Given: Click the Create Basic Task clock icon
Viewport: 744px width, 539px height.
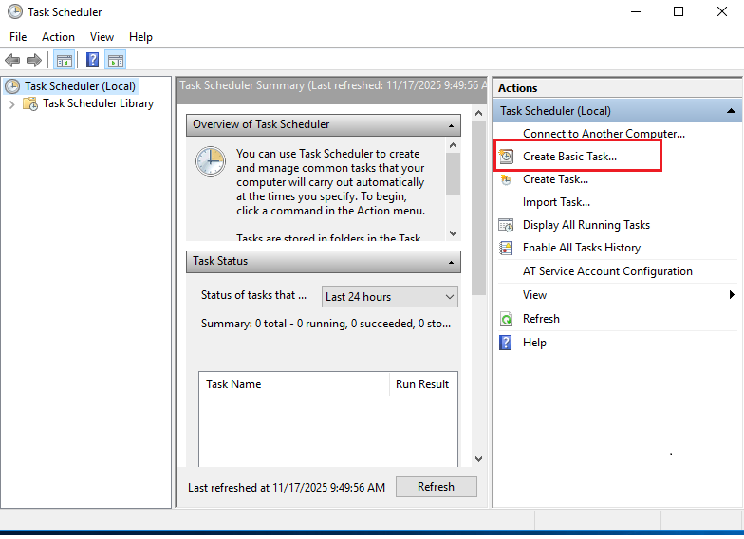Looking at the screenshot, I should pyautogui.click(x=507, y=156).
